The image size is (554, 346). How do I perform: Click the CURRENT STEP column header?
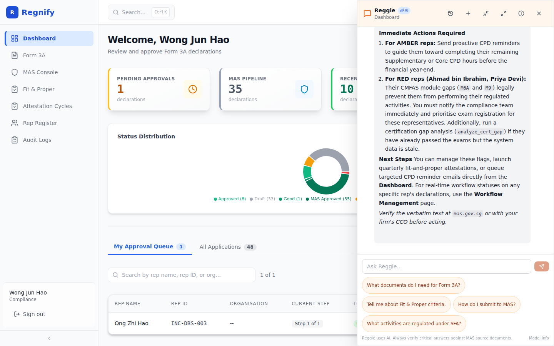(310, 304)
